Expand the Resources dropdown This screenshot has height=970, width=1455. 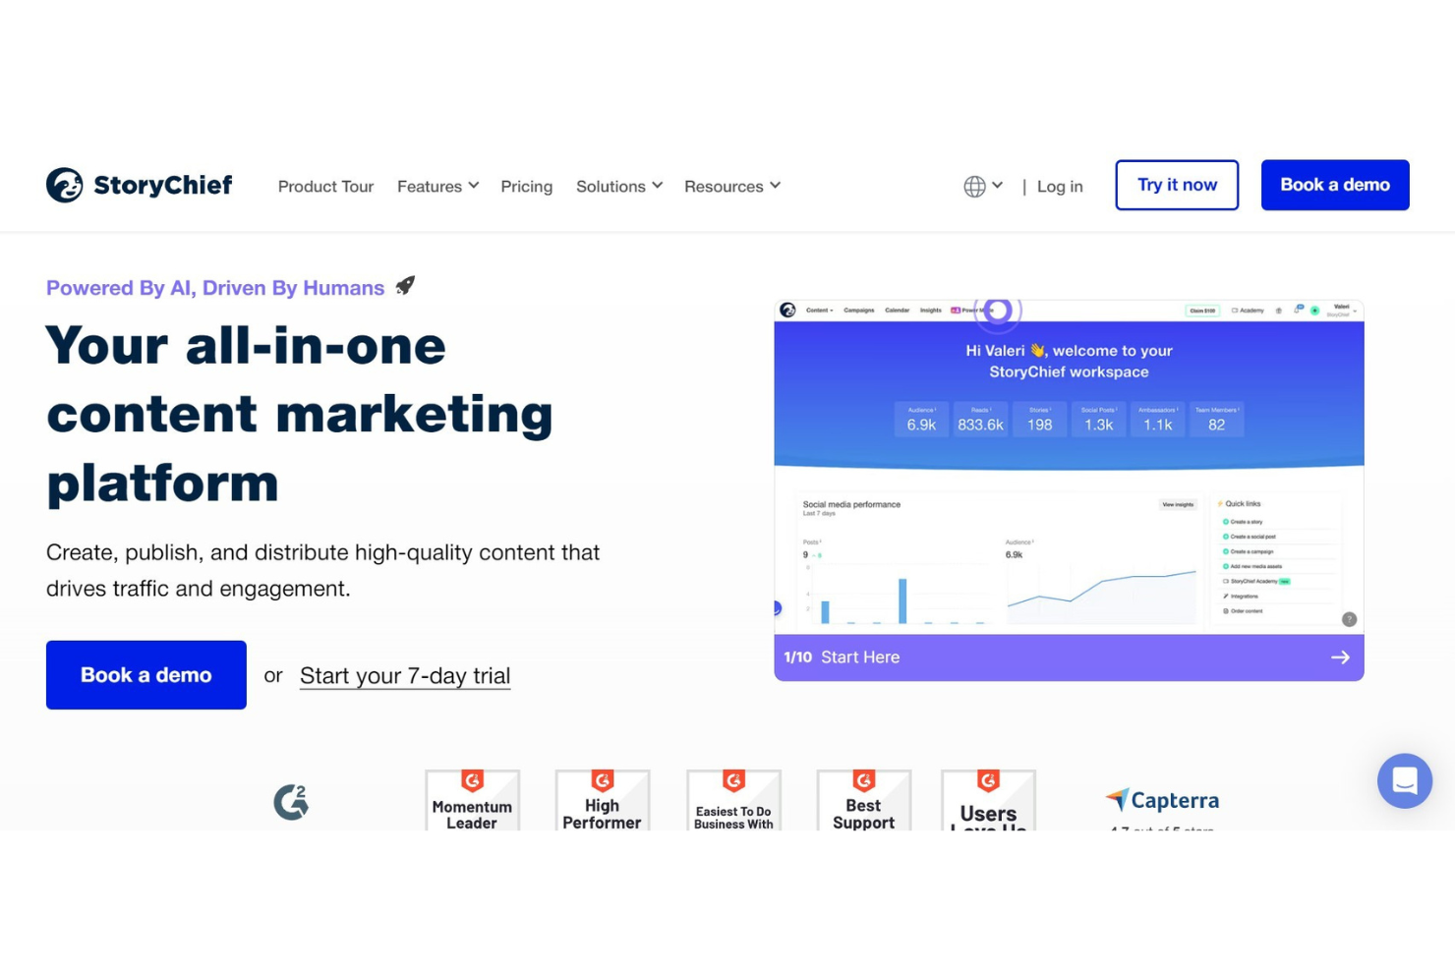(732, 186)
